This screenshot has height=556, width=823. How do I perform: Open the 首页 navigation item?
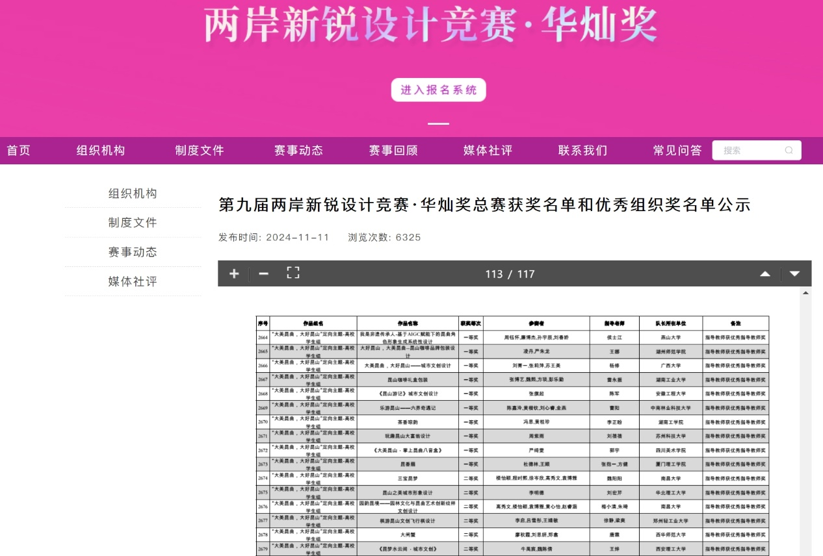(19, 151)
